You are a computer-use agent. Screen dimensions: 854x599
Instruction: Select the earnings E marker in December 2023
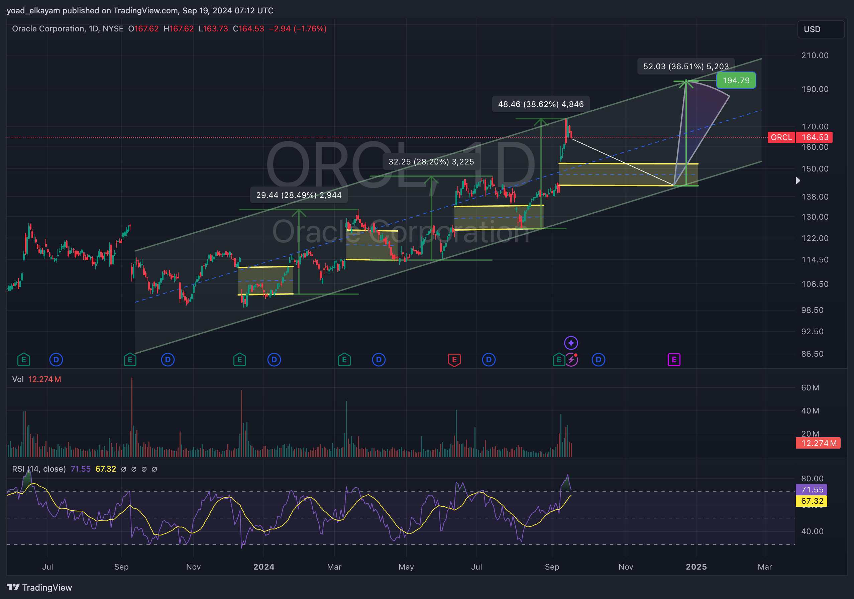pyautogui.click(x=239, y=360)
